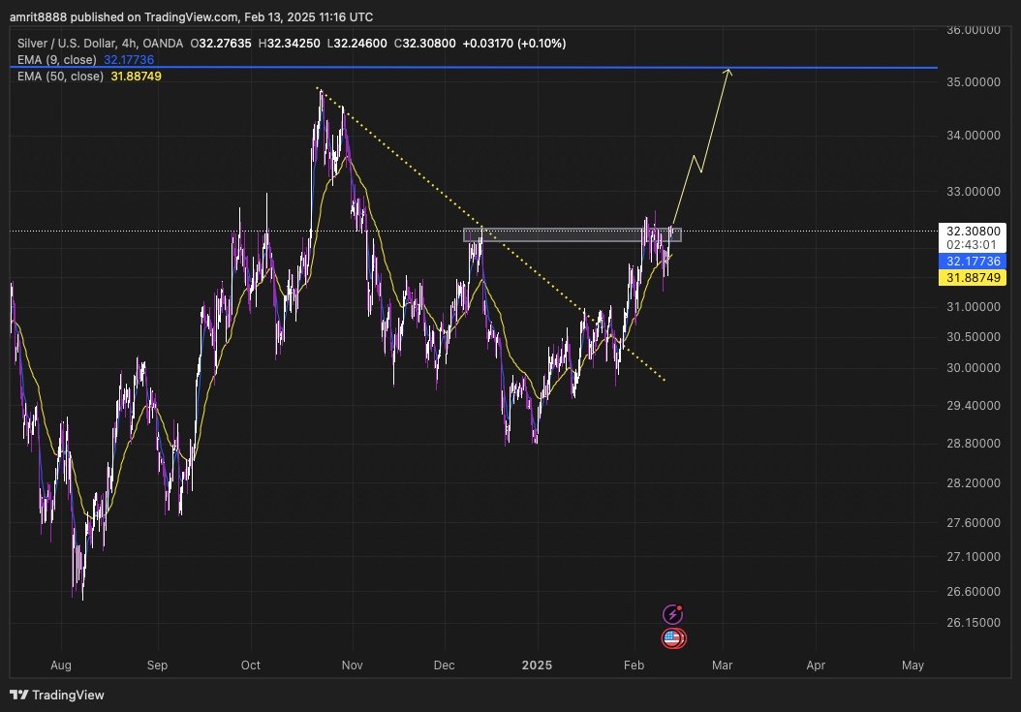Click the yellow EMA price tag 31.88749
1021x712 pixels.
(x=973, y=277)
